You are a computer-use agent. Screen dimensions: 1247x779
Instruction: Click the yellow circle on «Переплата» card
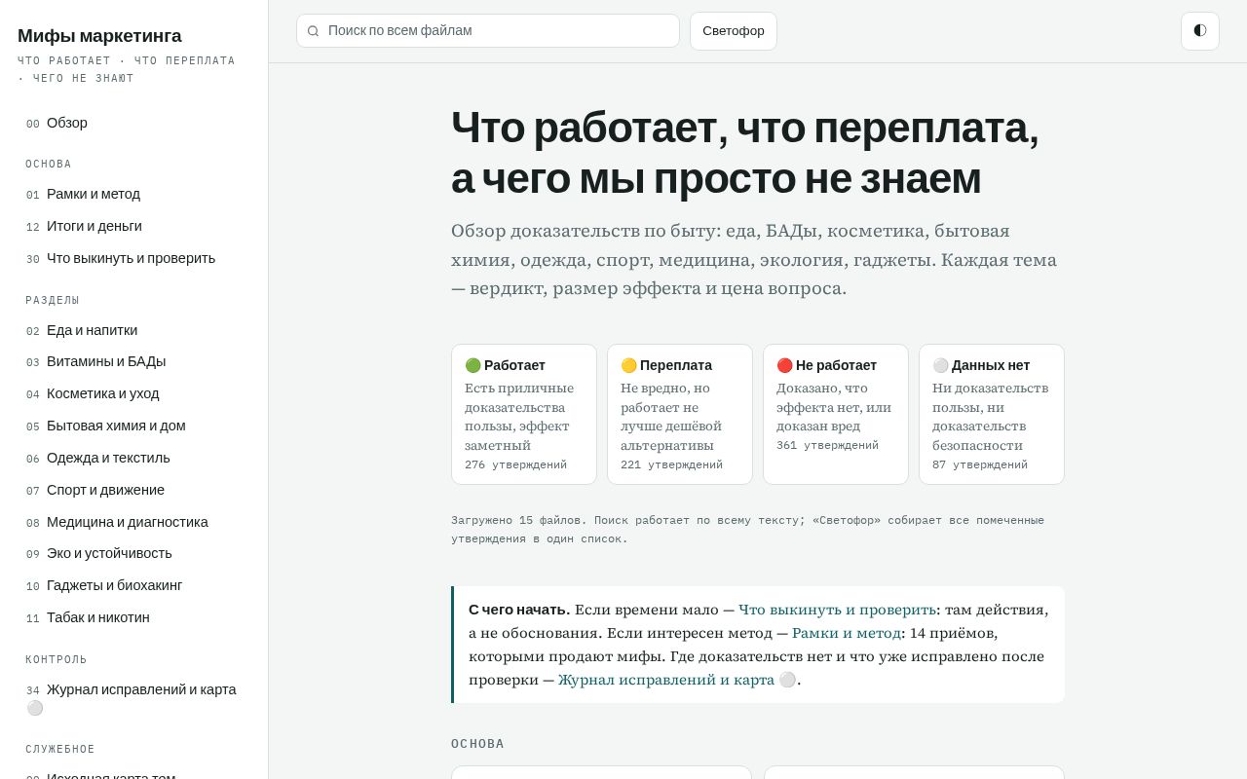tap(628, 365)
